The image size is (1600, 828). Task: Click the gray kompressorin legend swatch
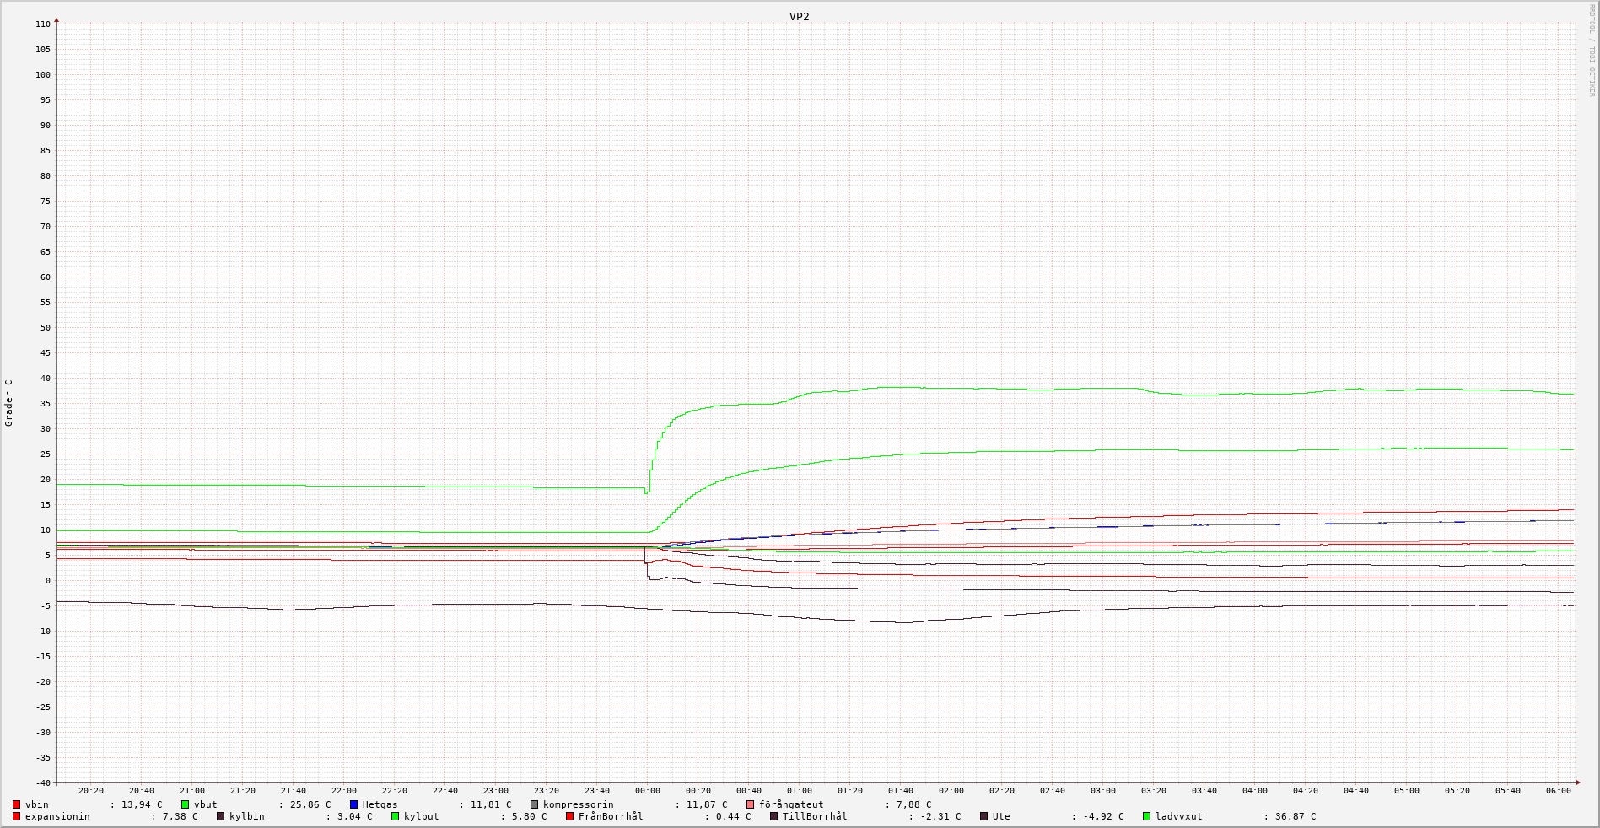tap(535, 804)
